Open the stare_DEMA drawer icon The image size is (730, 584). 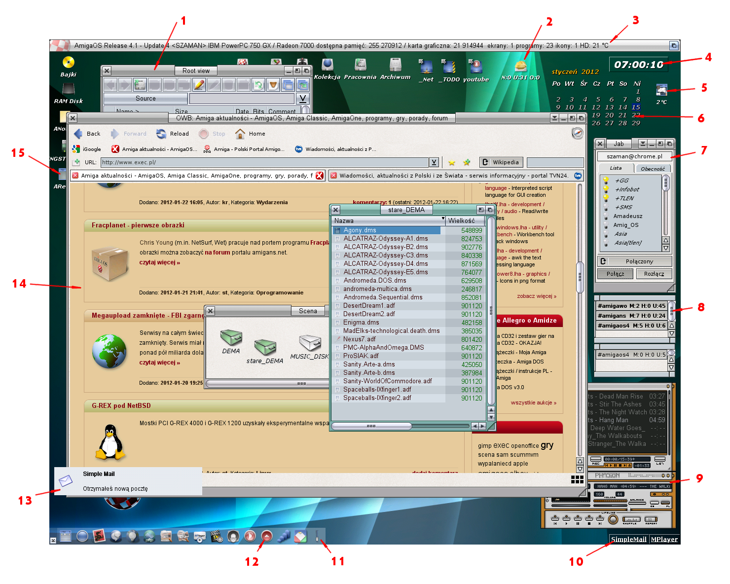264,348
